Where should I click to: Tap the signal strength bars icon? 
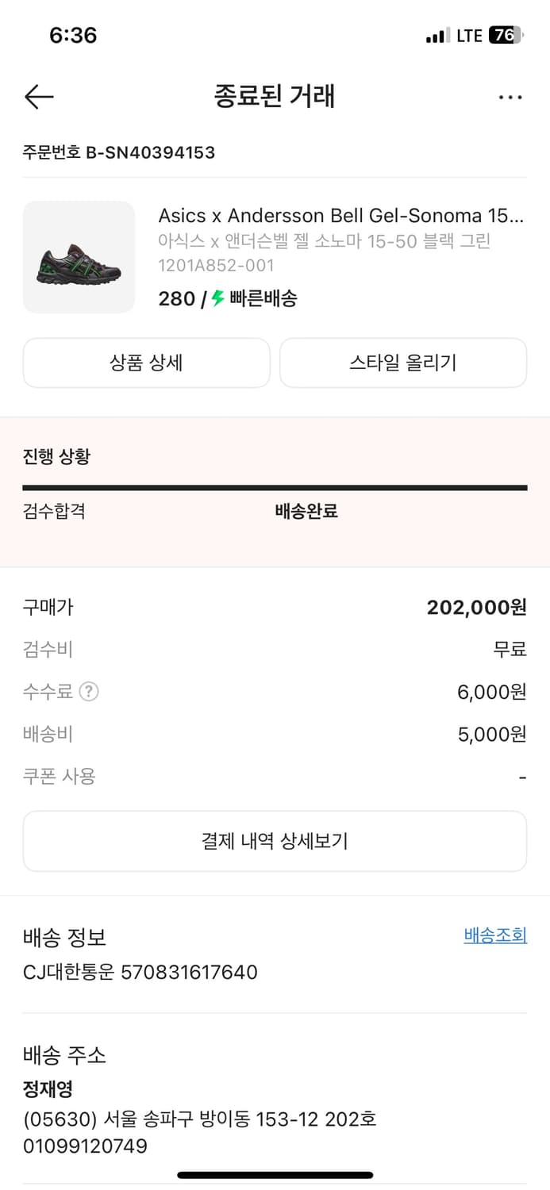(437, 36)
